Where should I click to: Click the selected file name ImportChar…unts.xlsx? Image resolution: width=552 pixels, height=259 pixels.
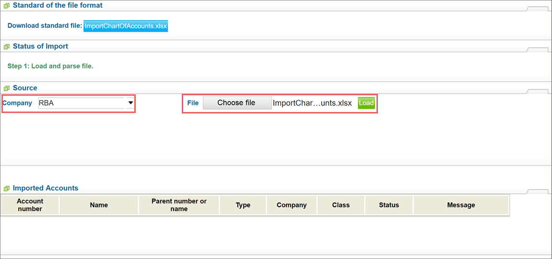[x=312, y=103]
